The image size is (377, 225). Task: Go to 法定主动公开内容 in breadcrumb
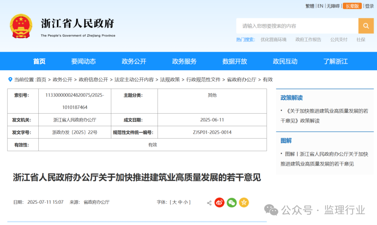(x=134, y=80)
